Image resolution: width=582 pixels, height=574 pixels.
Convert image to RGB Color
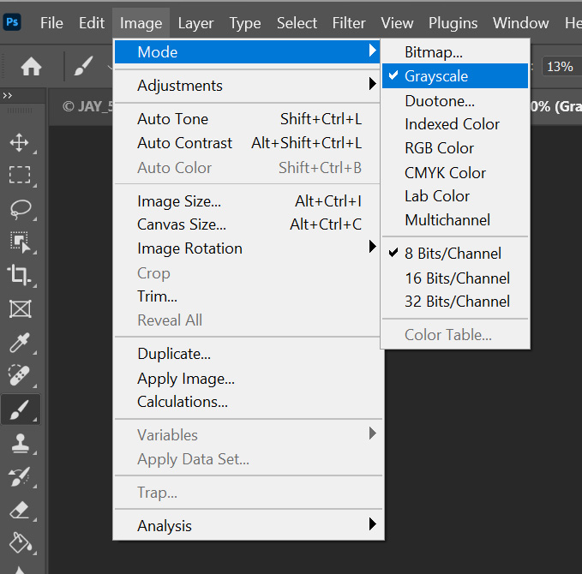[x=455, y=148]
